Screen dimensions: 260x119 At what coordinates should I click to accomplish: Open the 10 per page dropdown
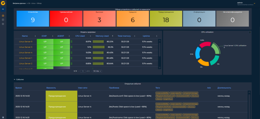click(x=97, y=71)
